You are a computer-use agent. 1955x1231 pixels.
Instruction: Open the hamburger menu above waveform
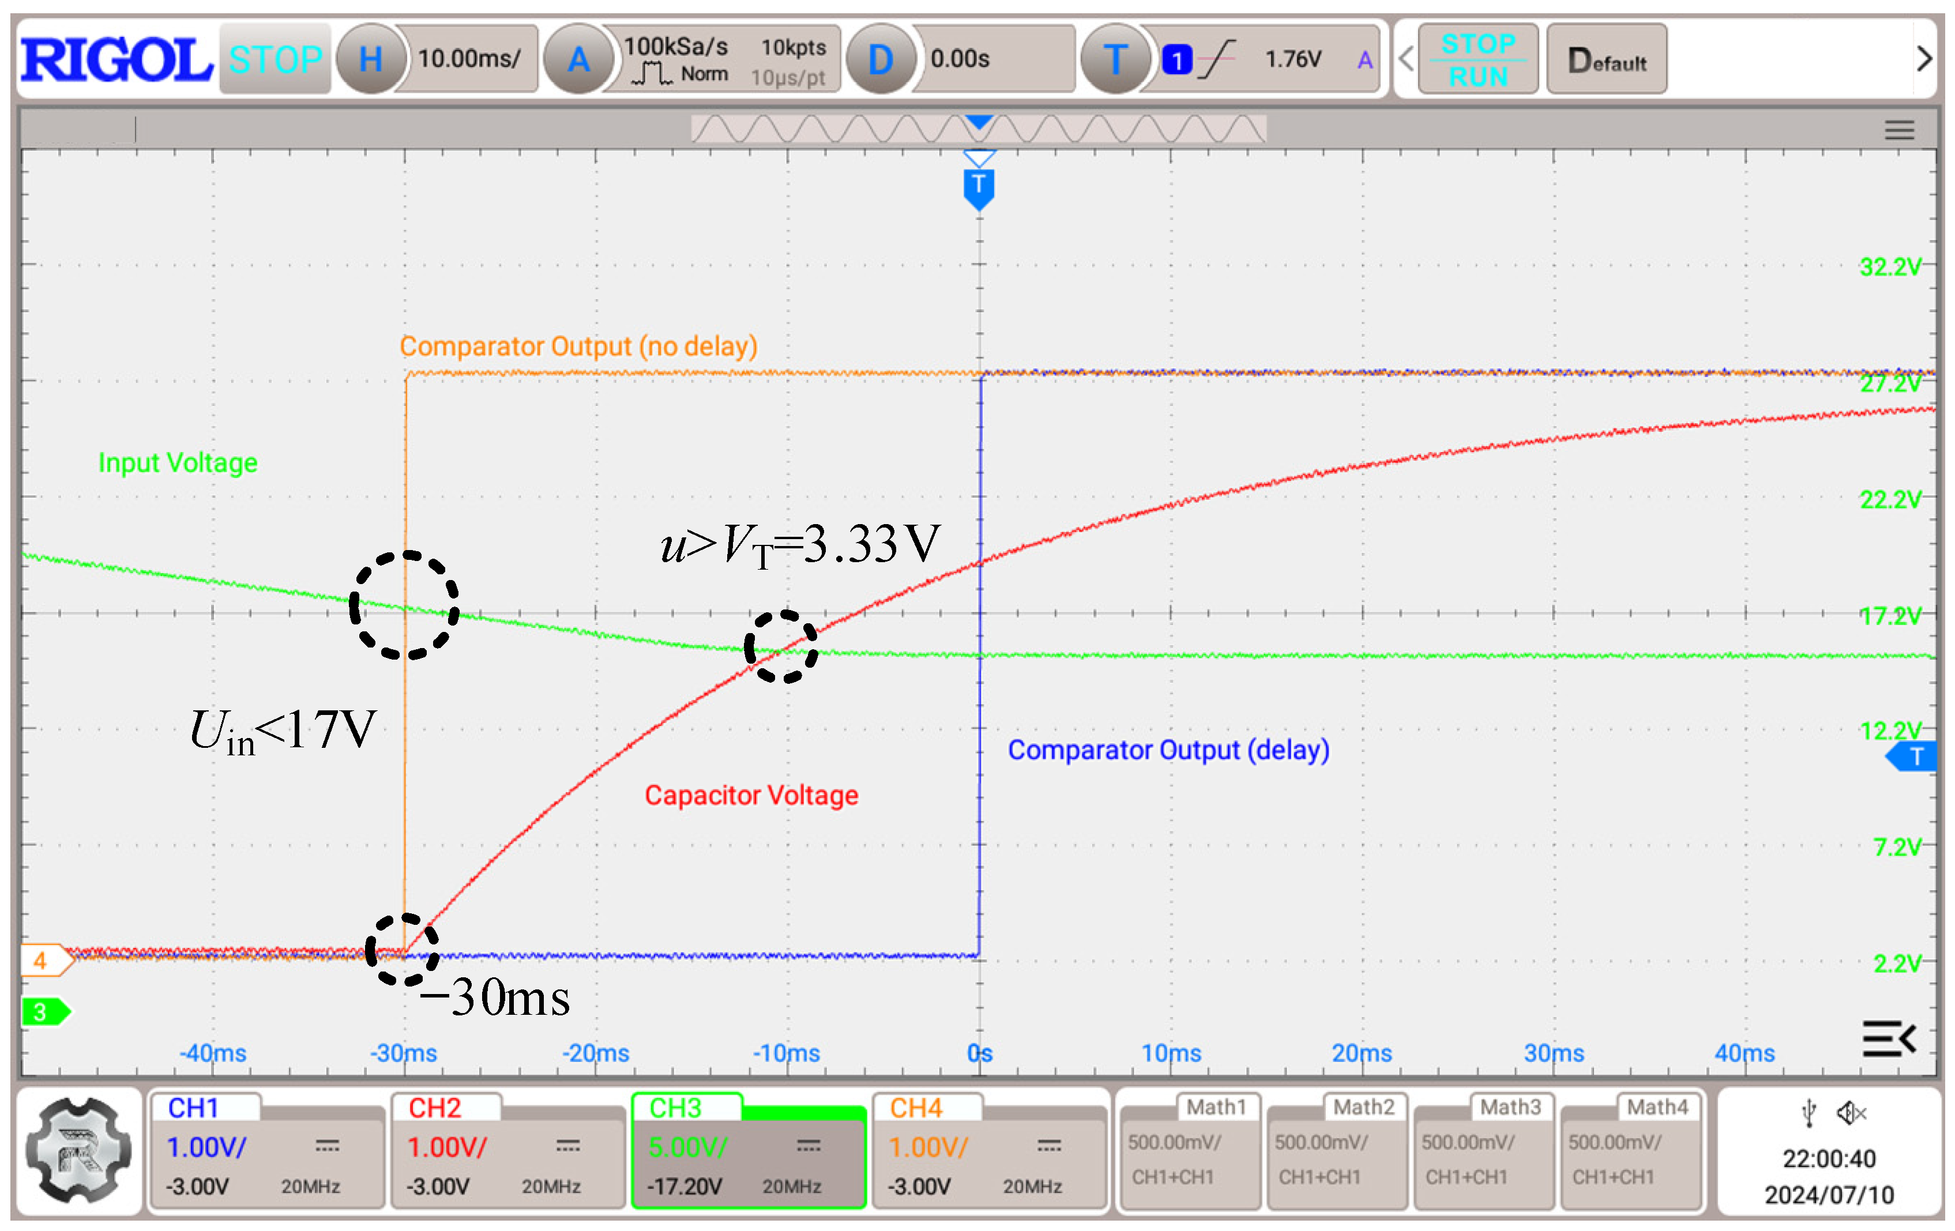pyautogui.click(x=1899, y=130)
